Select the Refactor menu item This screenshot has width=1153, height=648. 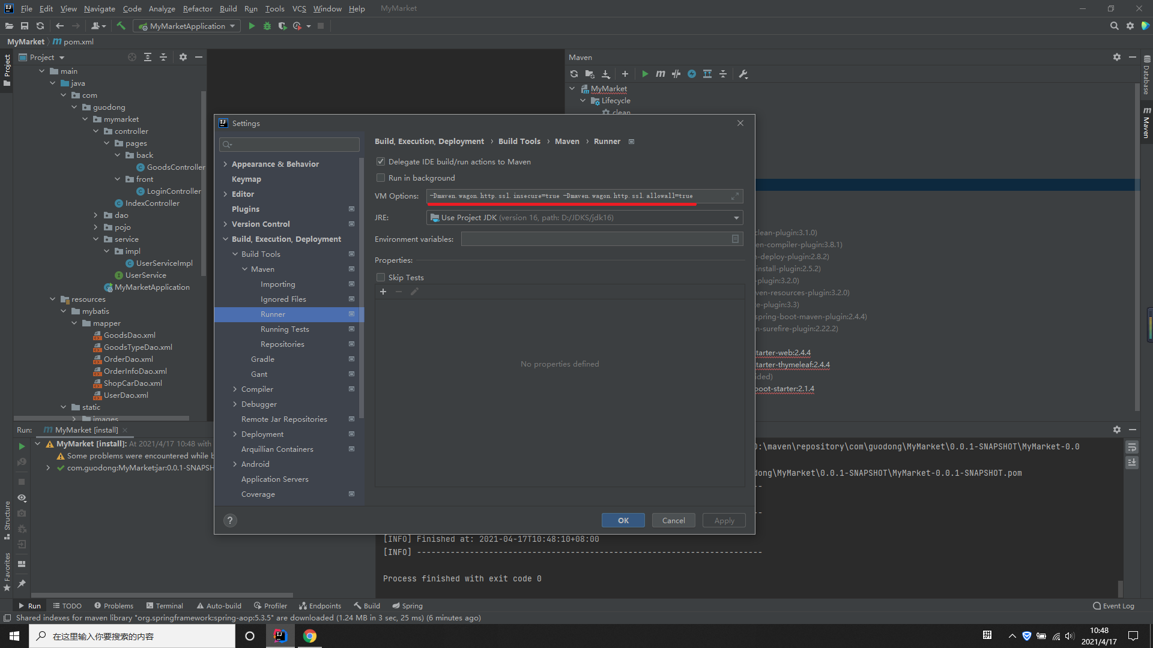point(196,8)
